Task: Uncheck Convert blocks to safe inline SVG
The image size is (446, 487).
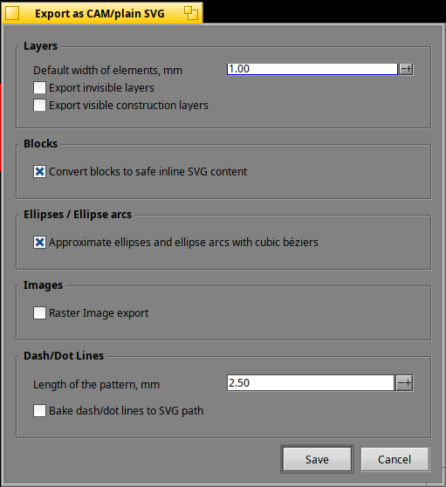Action: [x=39, y=171]
